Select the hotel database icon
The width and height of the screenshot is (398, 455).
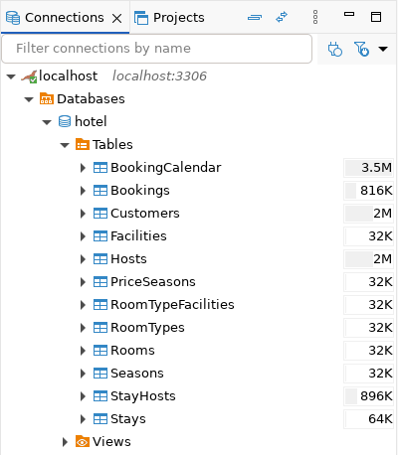point(65,121)
